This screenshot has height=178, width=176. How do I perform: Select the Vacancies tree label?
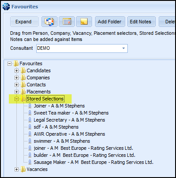coord(37,169)
